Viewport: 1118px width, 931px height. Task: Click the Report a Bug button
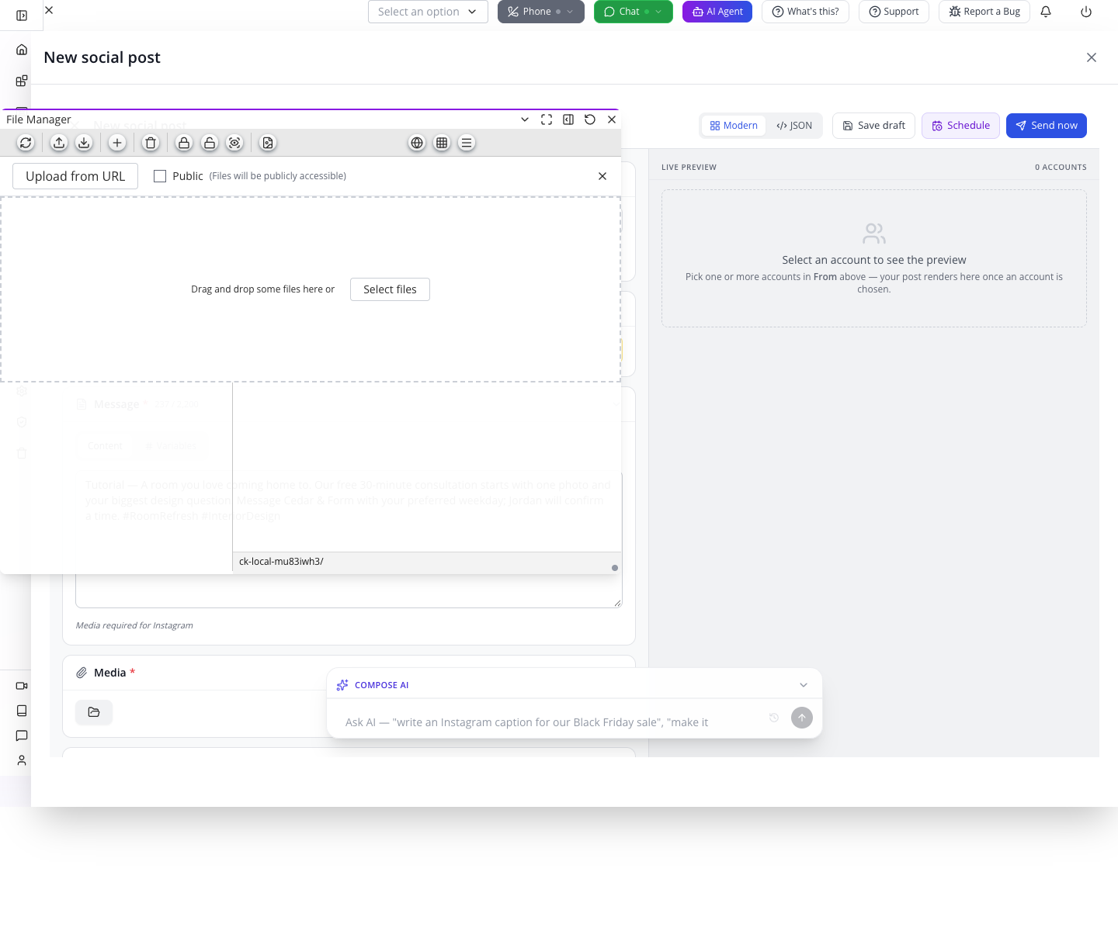(984, 12)
